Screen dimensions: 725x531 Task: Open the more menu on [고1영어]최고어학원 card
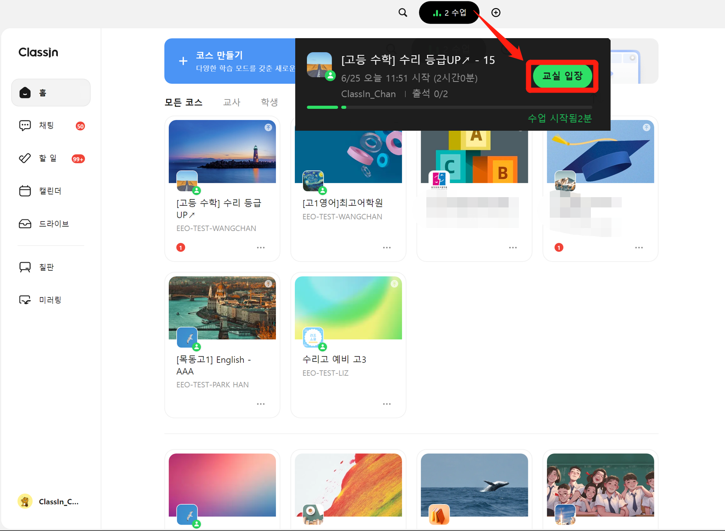point(386,248)
